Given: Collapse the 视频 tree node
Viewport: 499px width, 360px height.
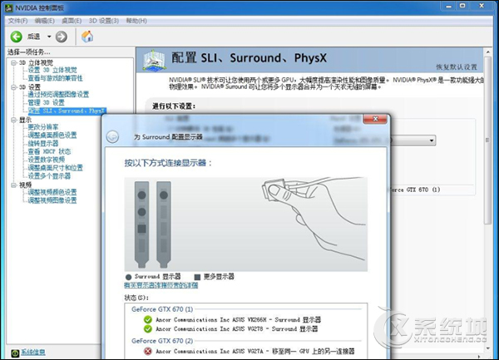Looking at the screenshot, I should pos(13,185).
